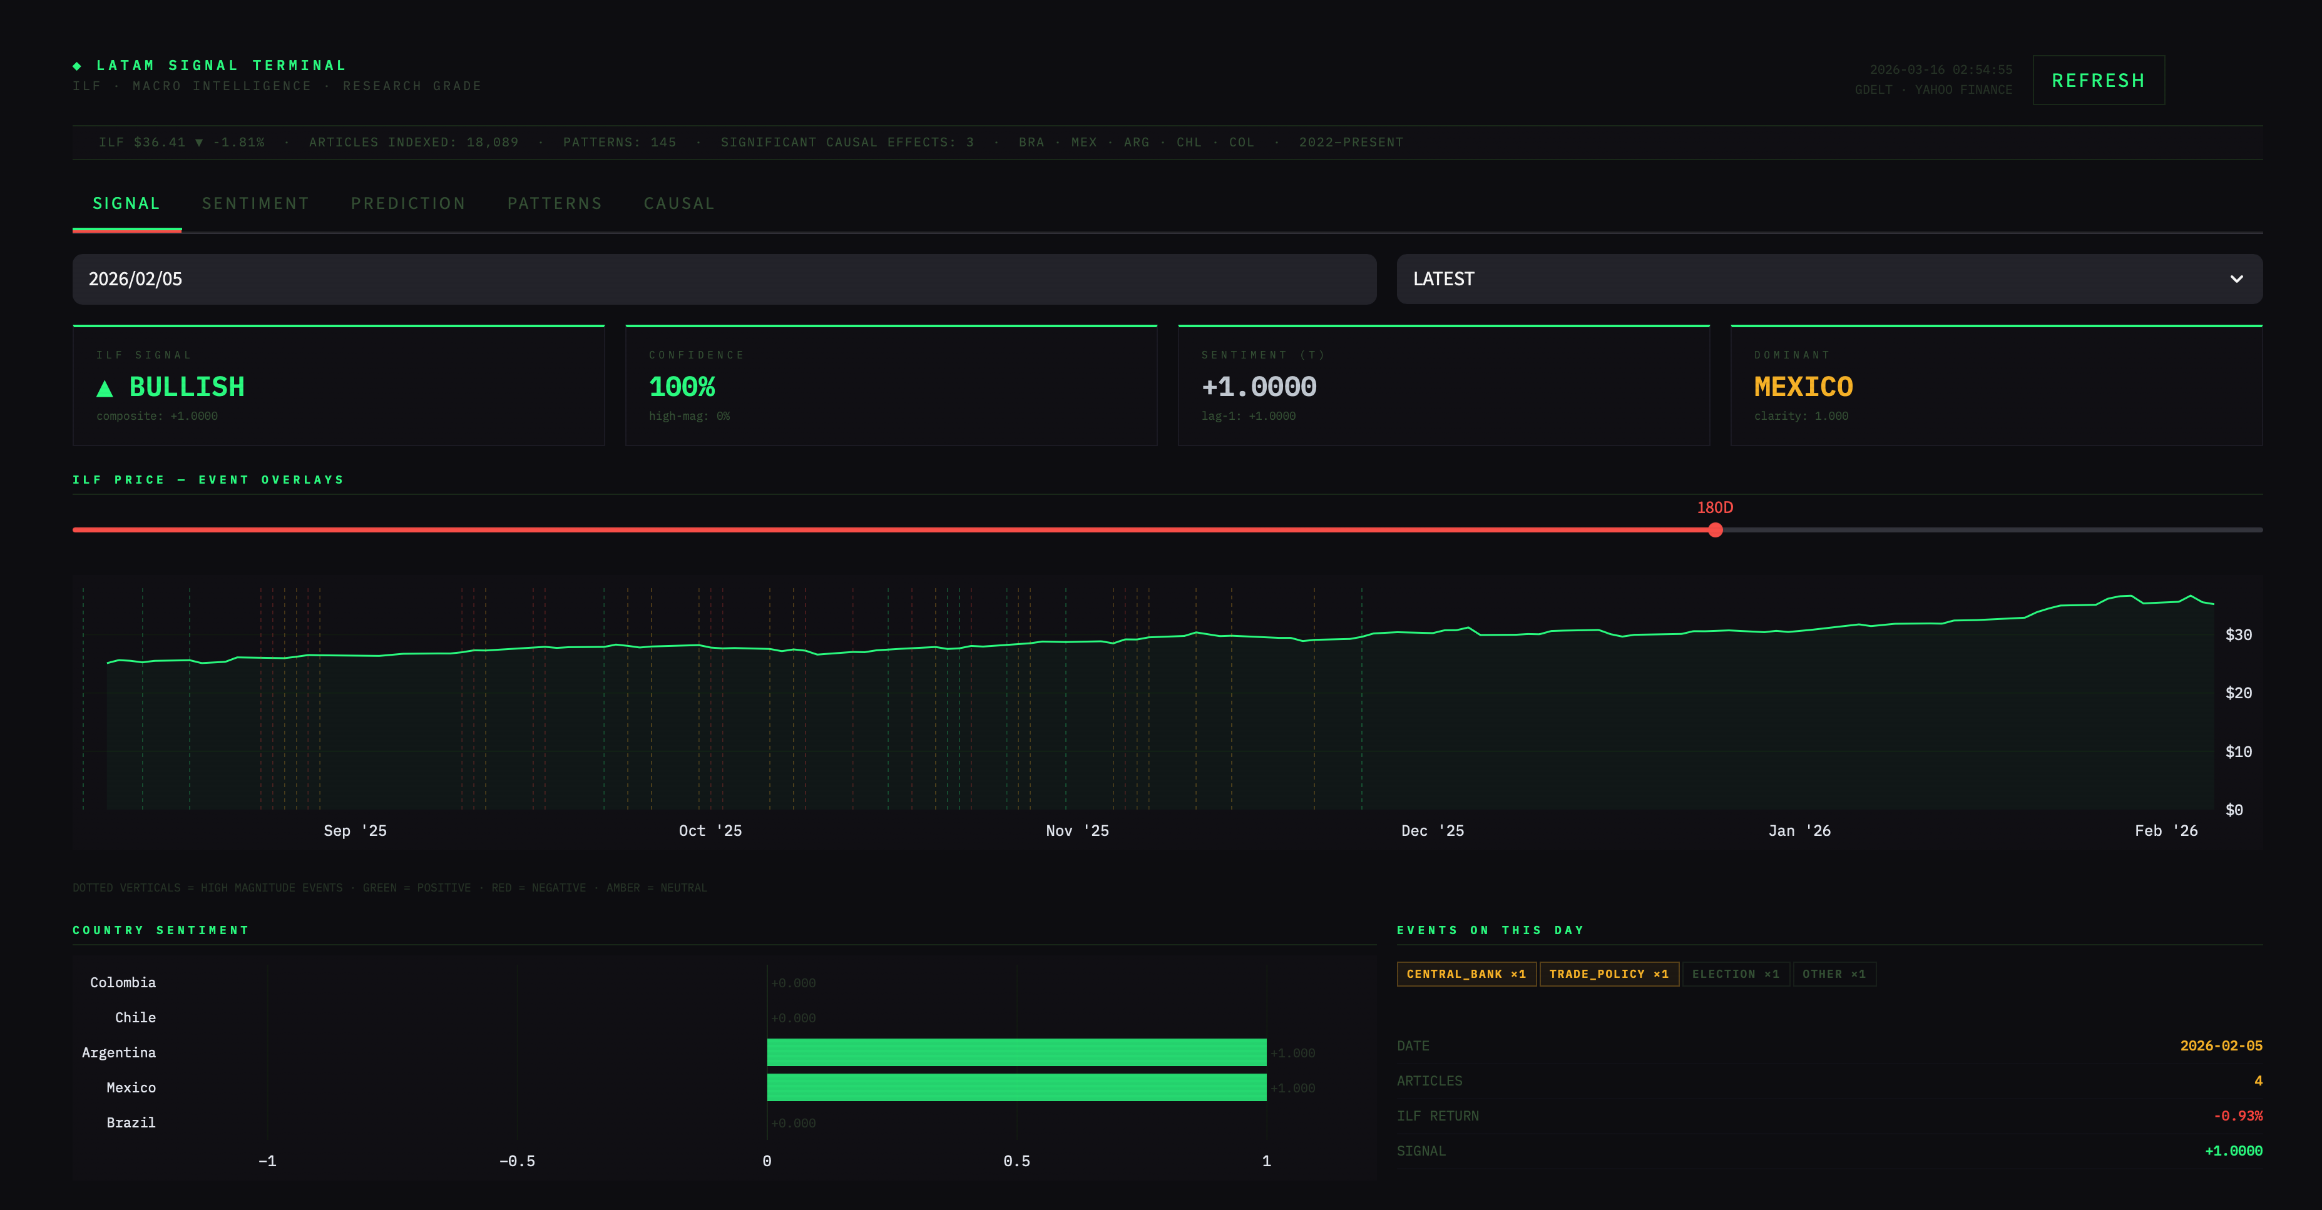Click the BULLISH triangle indicator icon
The height and width of the screenshot is (1210, 2322).
point(106,387)
